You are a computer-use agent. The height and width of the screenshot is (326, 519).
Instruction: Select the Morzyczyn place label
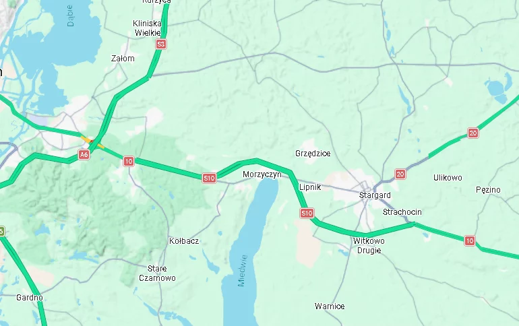(x=262, y=174)
